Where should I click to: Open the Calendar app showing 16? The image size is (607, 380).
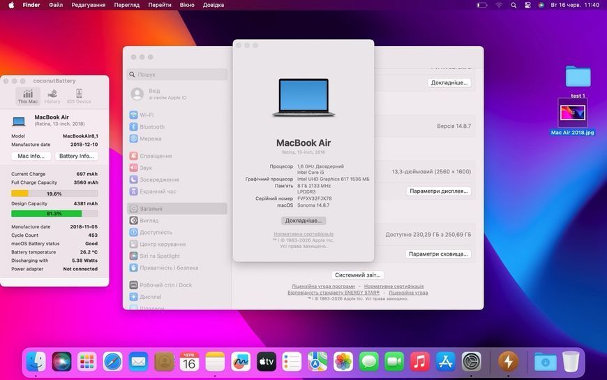point(189,362)
